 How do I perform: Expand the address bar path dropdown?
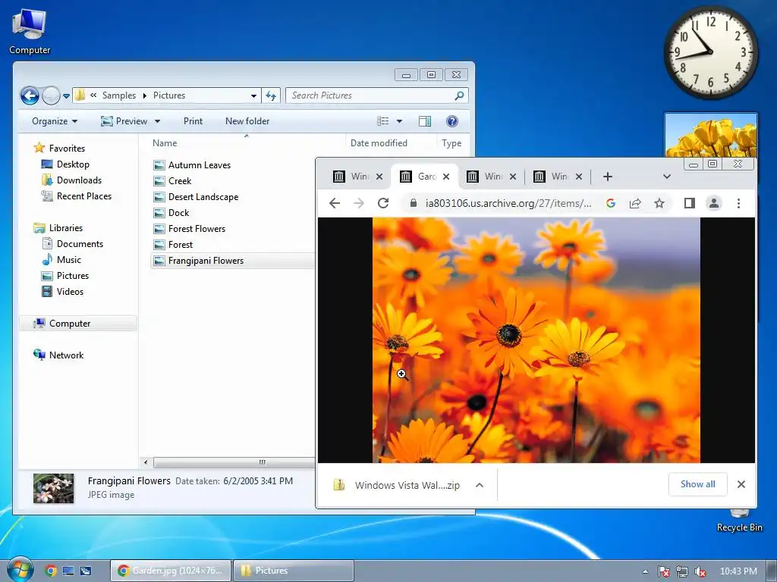[253, 95]
